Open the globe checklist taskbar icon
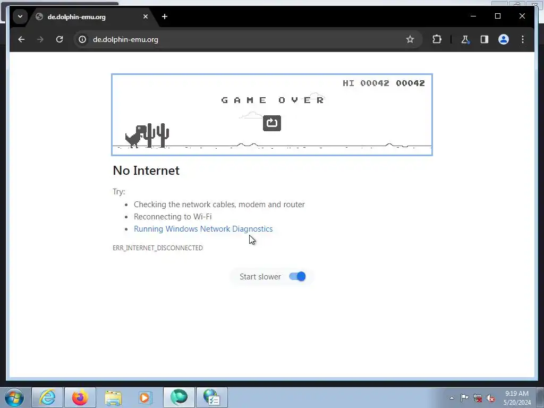This screenshot has height=408, width=544. coord(211,397)
